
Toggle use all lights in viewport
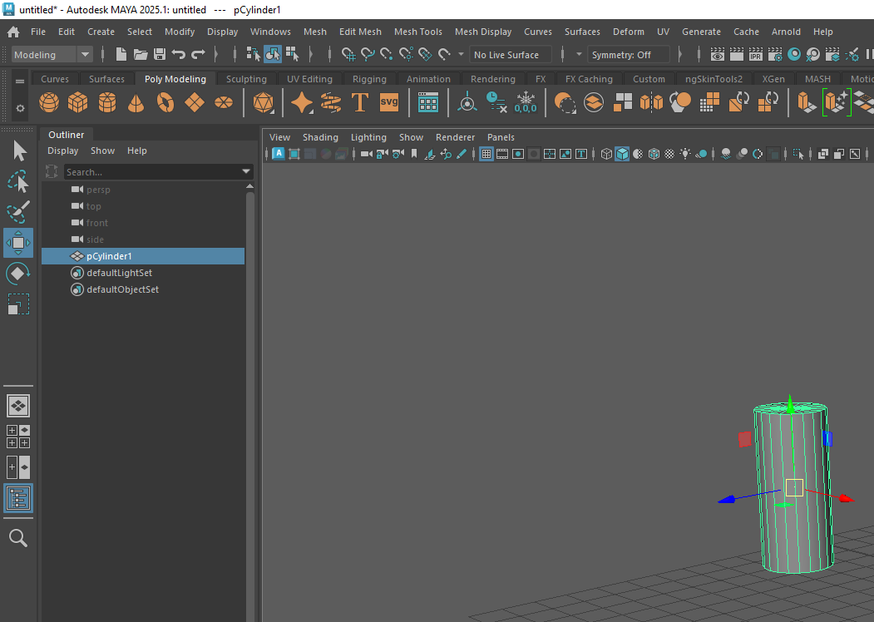coord(685,154)
